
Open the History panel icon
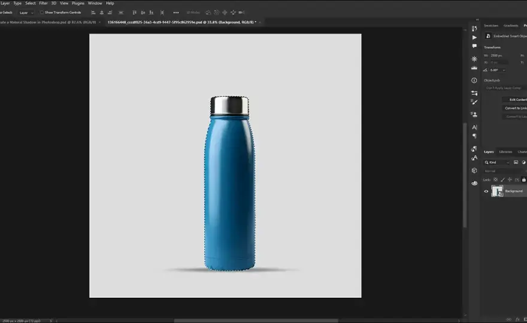coord(474,29)
